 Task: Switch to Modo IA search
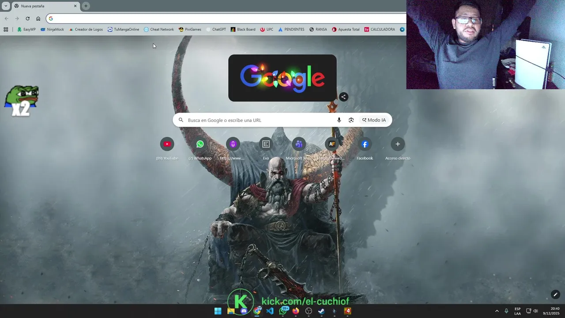(x=374, y=120)
